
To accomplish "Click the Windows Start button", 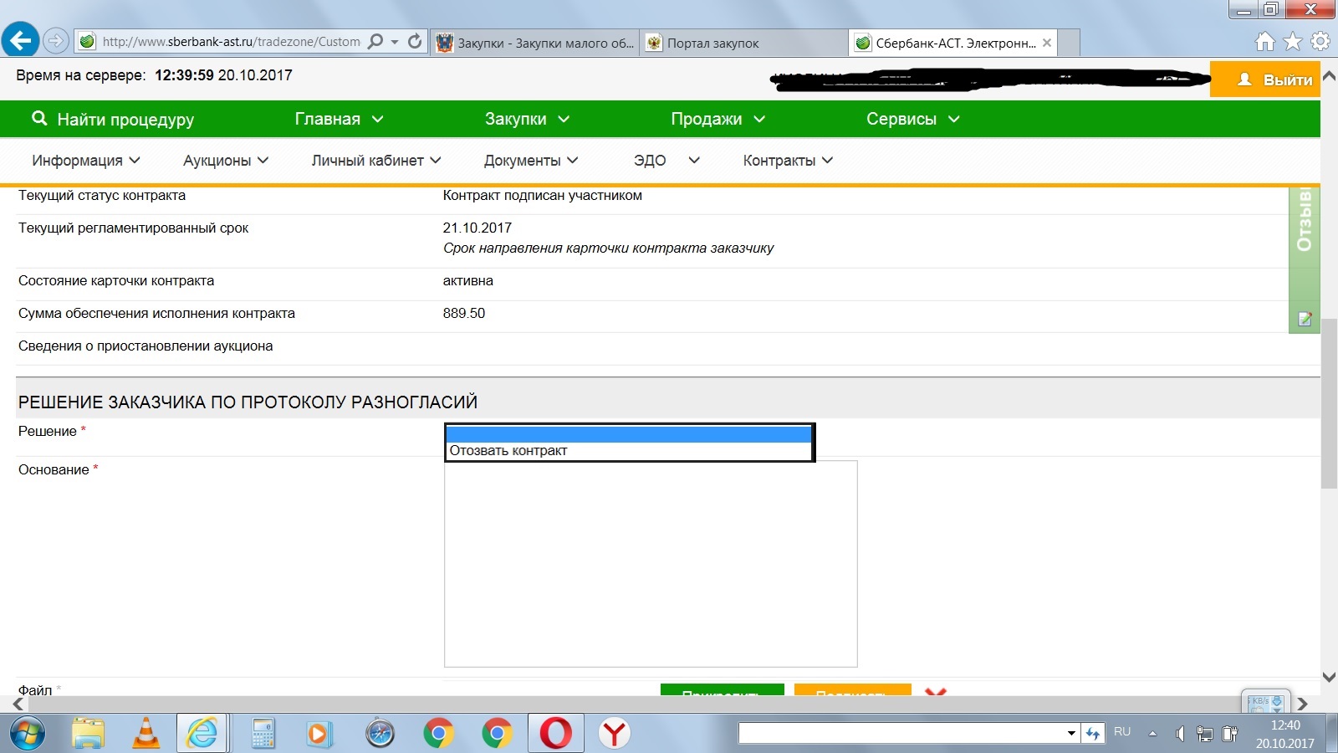I will coord(27,734).
